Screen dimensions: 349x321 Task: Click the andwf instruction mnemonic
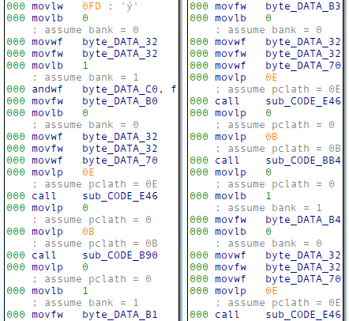click(x=47, y=89)
